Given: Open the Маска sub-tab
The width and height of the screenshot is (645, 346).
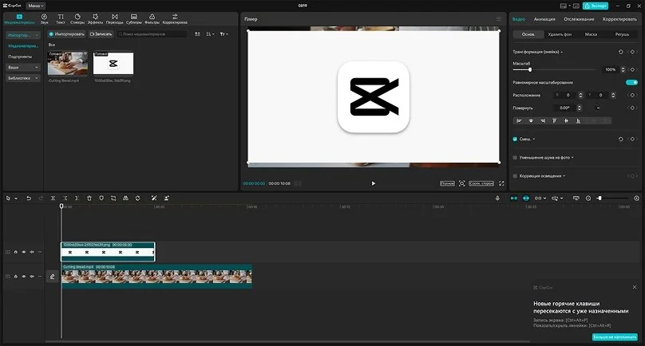Looking at the screenshot, I should 591,34.
